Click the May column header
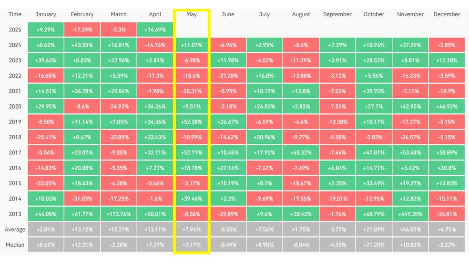Viewport: 469px width, 264px height. click(192, 14)
